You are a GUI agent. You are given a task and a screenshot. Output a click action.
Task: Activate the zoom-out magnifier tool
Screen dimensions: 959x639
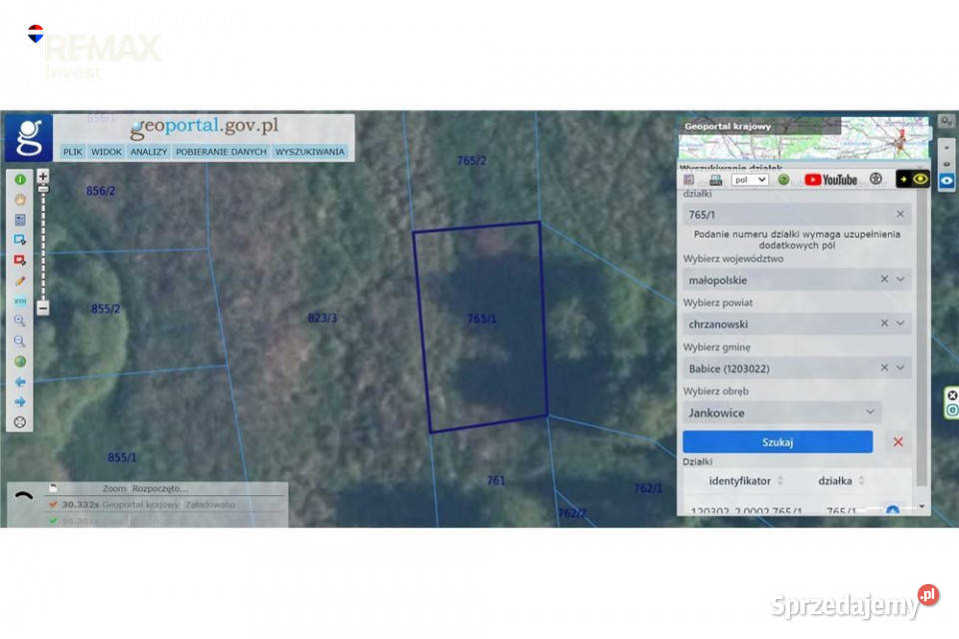(20, 340)
